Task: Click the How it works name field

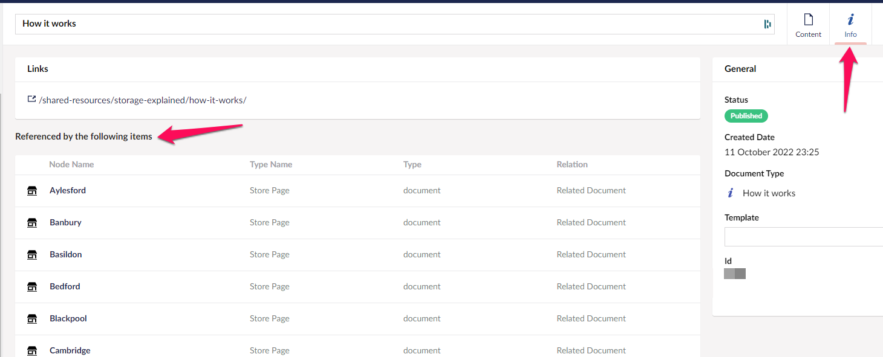Action: pos(394,24)
